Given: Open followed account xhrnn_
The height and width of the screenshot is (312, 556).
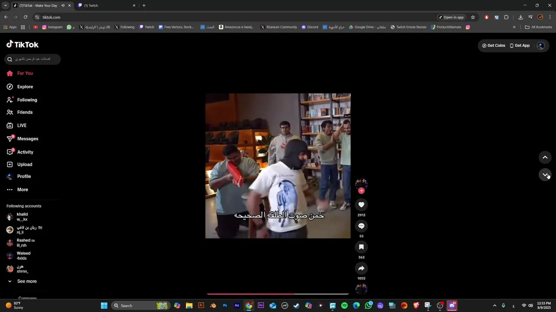Looking at the screenshot, I should click(x=17, y=269).
